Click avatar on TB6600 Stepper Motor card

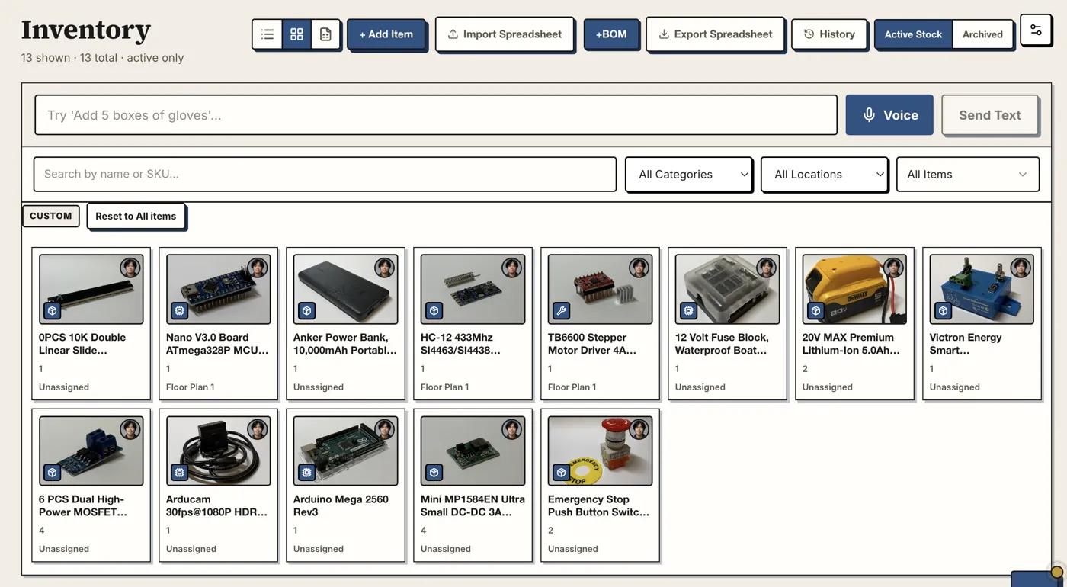(639, 268)
